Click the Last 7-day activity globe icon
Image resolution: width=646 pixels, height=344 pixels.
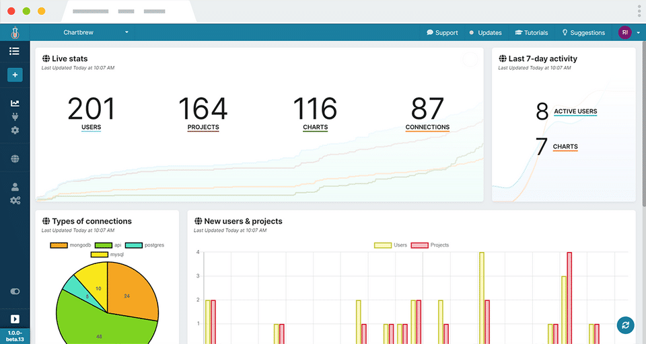[x=503, y=59]
